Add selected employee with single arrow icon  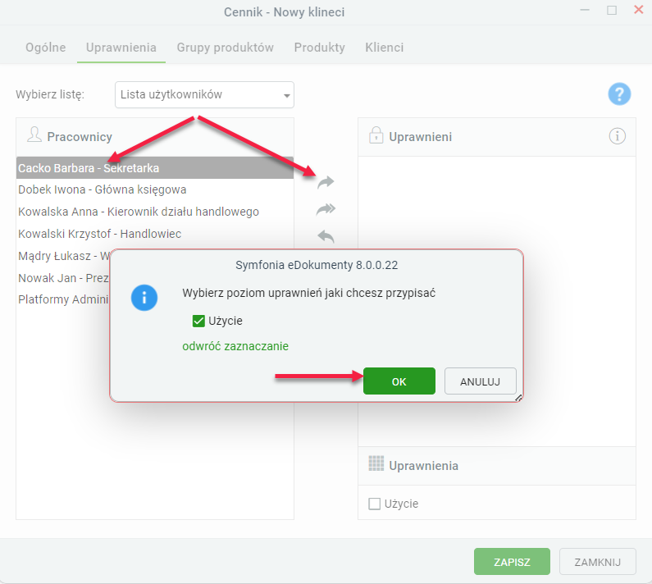tap(326, 182)
